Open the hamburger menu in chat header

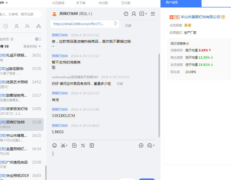coord(153,14)
